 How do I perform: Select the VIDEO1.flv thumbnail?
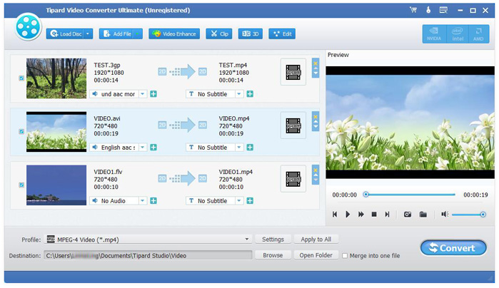tap(56, 185)
